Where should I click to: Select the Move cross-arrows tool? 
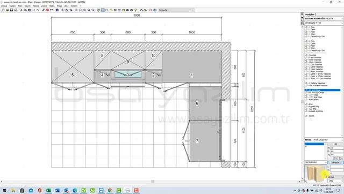pyautogui.click(x=63, y=10)
